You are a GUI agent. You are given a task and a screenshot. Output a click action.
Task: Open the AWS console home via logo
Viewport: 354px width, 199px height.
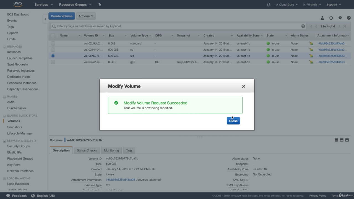pos(17,4)
